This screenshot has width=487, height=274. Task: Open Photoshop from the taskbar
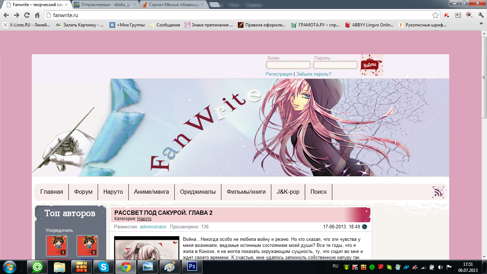(x=192, y=267)
